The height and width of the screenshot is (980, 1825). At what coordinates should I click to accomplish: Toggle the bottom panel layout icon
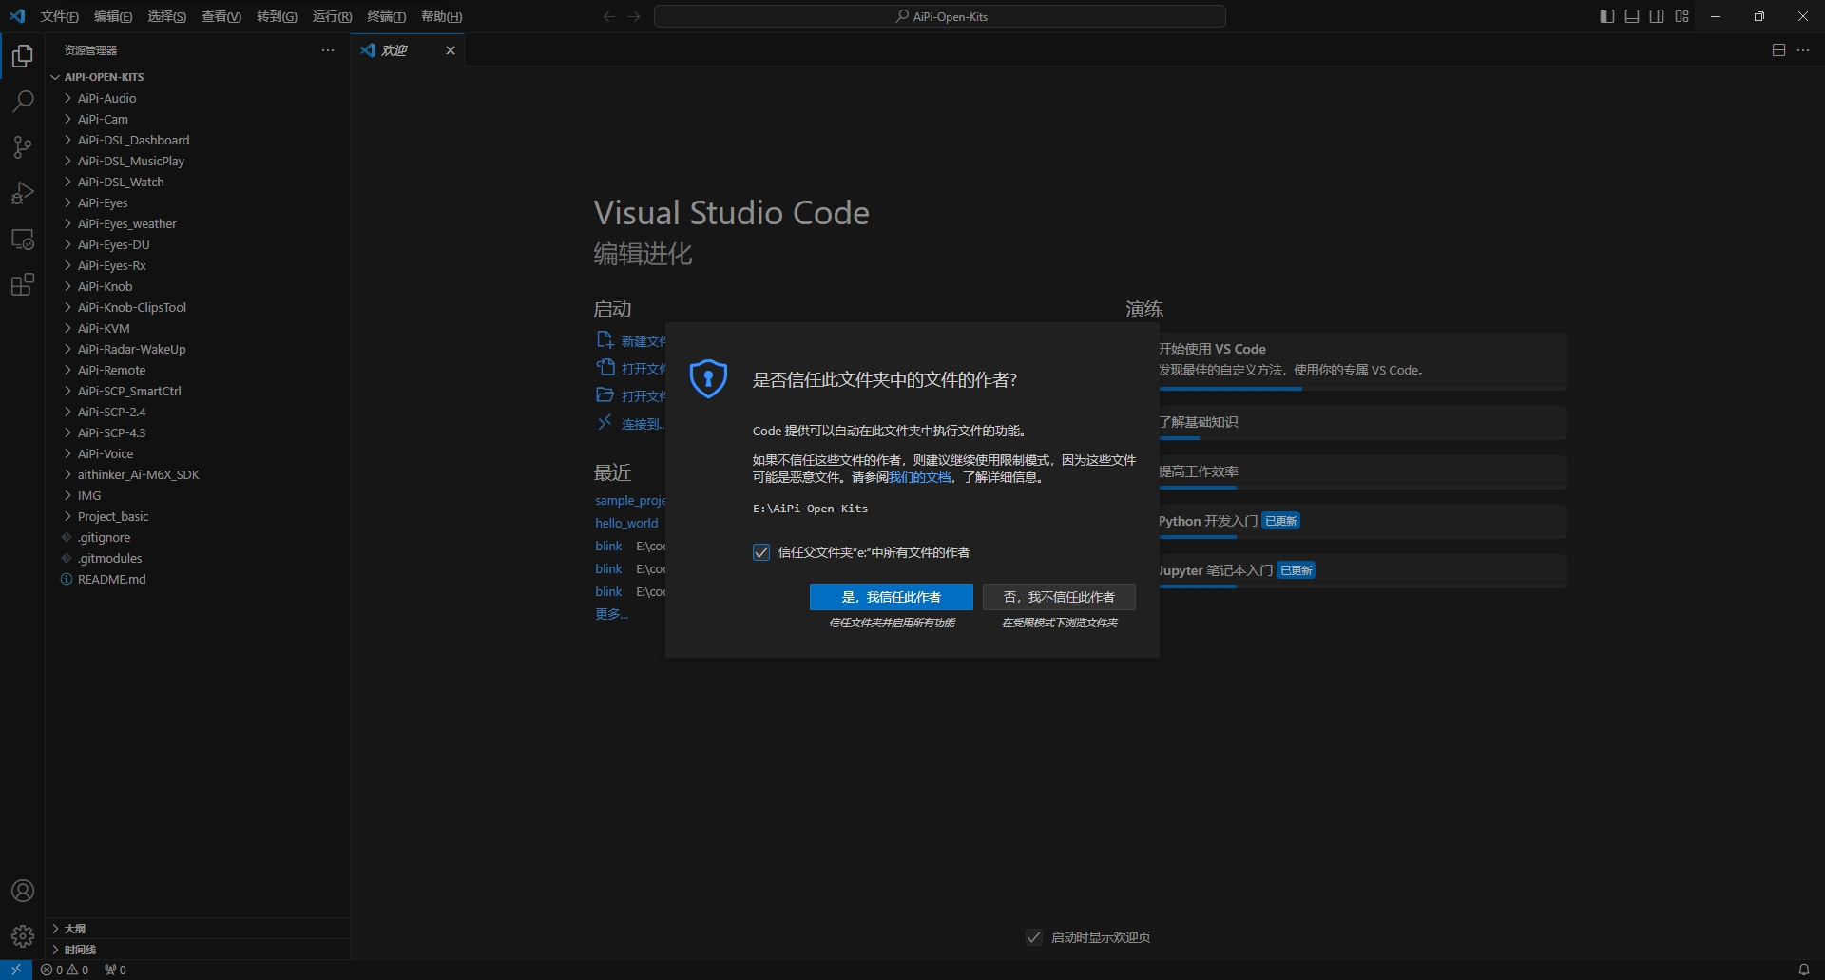pyautogui.click(x=1632, y=16)
